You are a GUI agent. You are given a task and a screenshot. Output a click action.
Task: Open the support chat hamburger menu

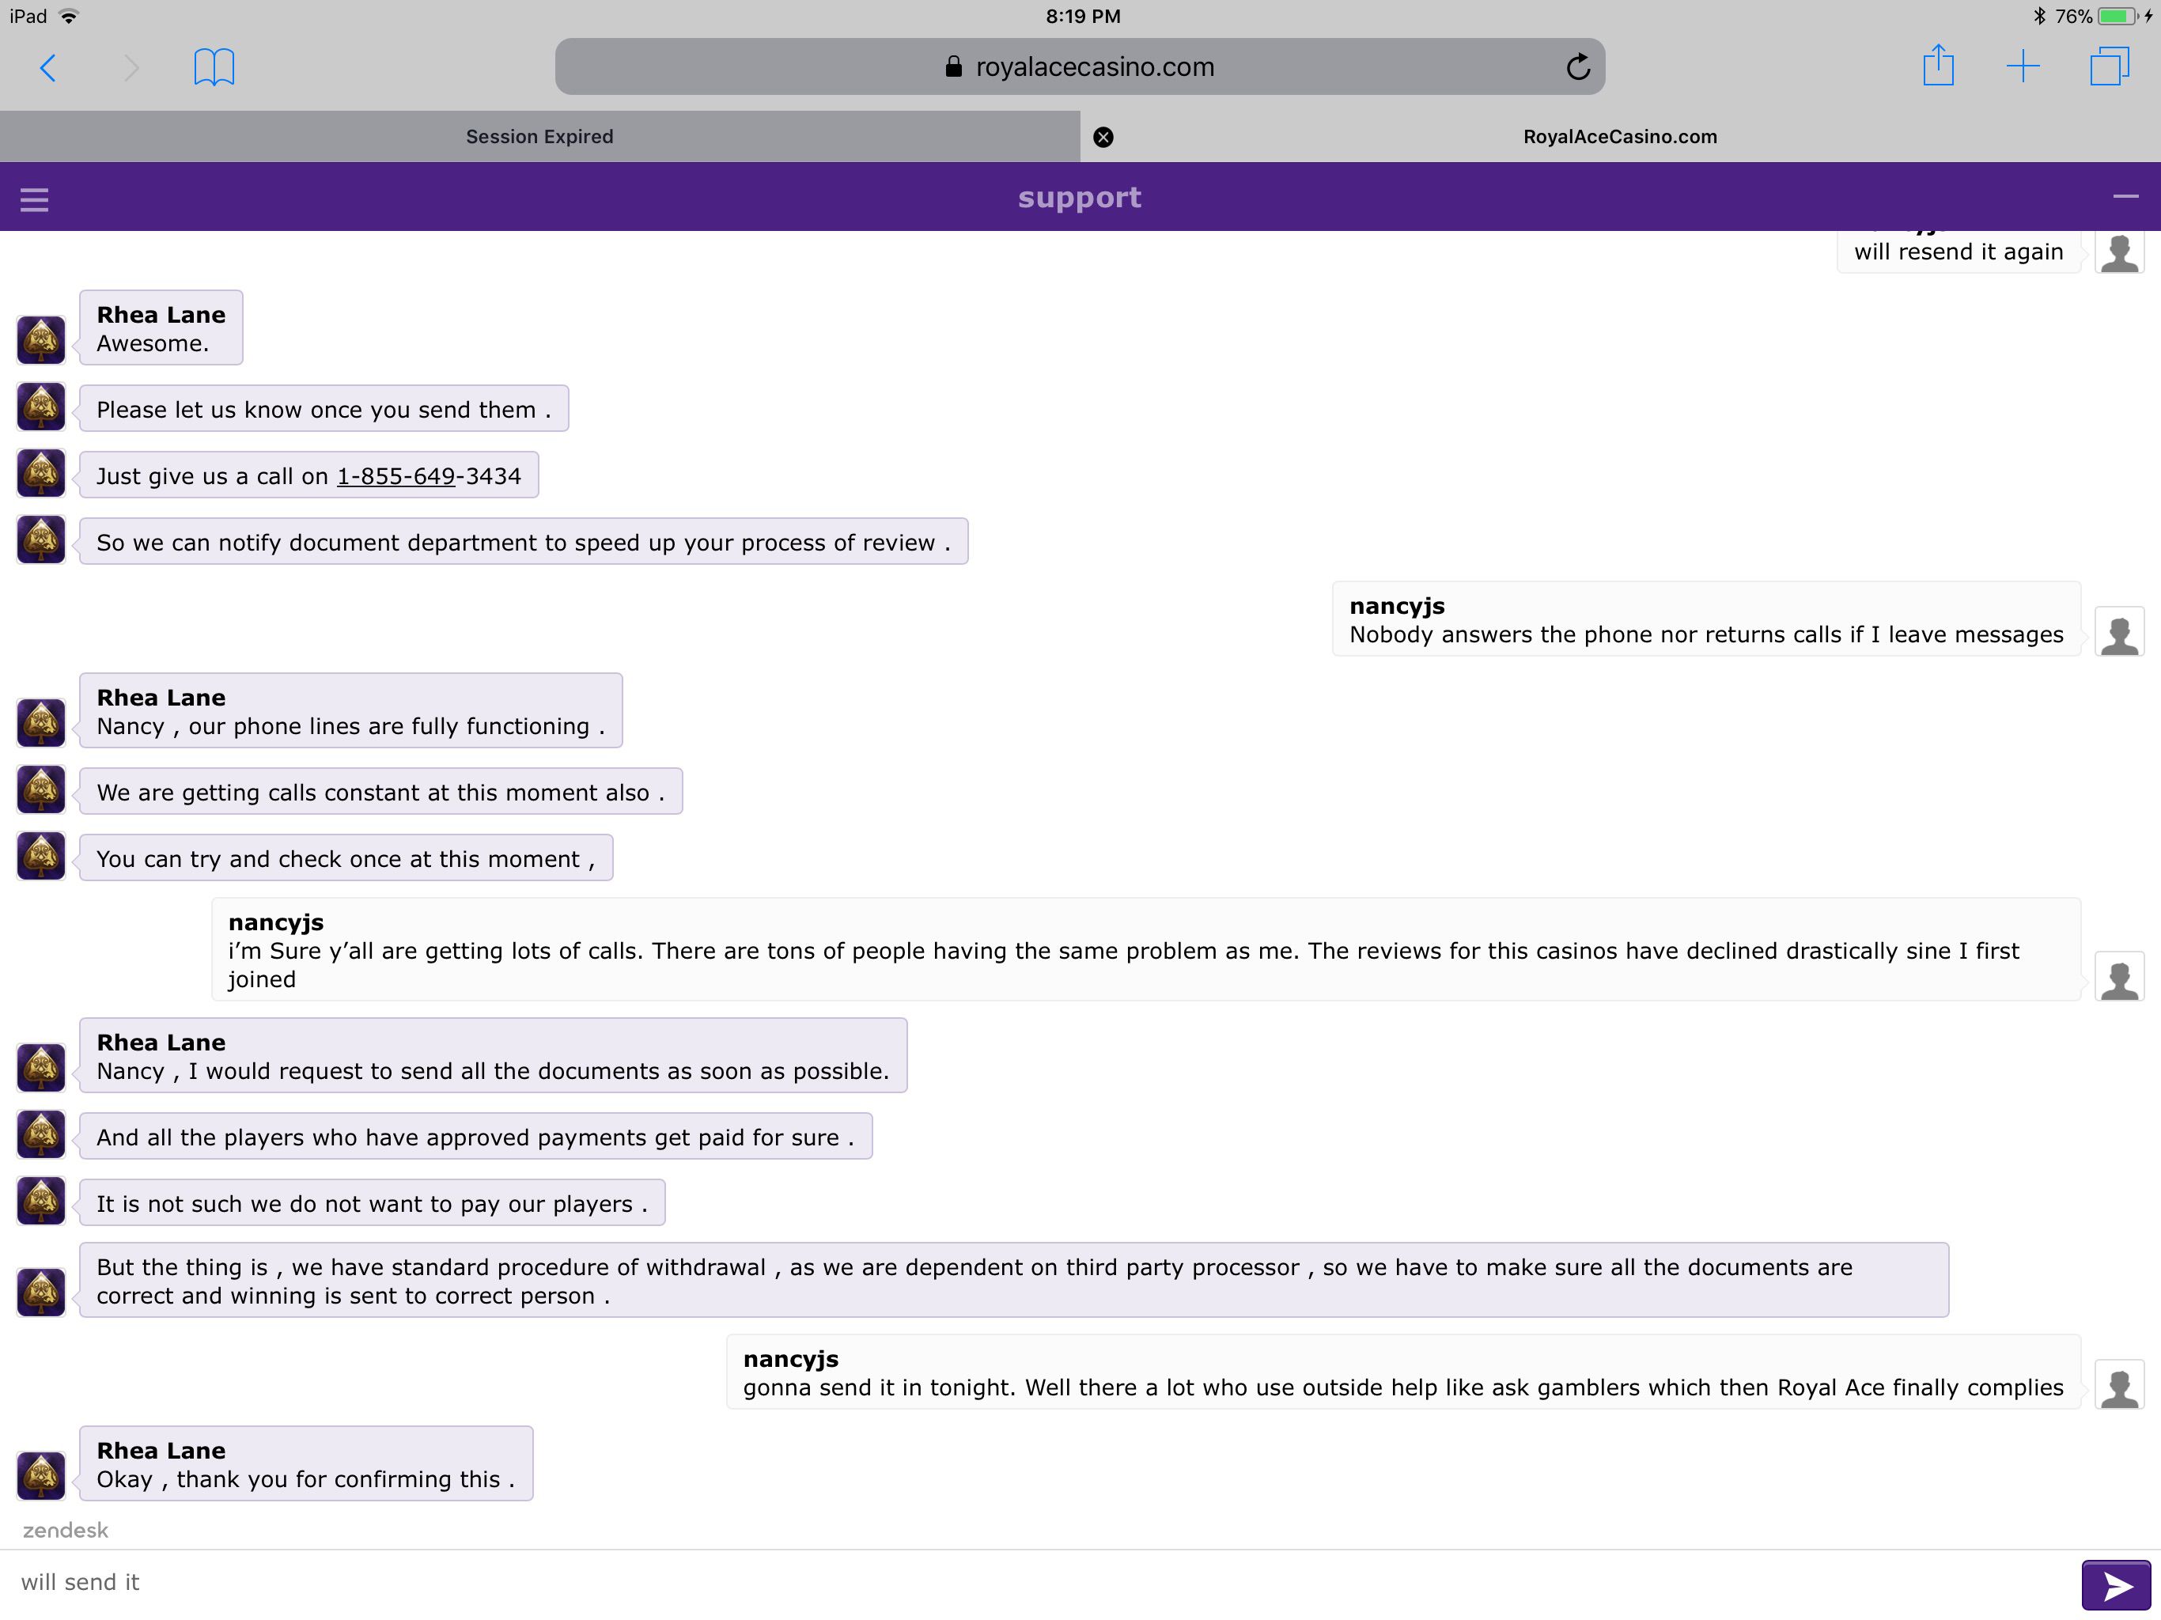(34, 199)
